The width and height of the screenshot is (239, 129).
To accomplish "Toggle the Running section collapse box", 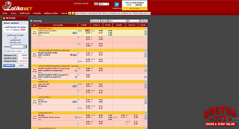I will point(31,21).
